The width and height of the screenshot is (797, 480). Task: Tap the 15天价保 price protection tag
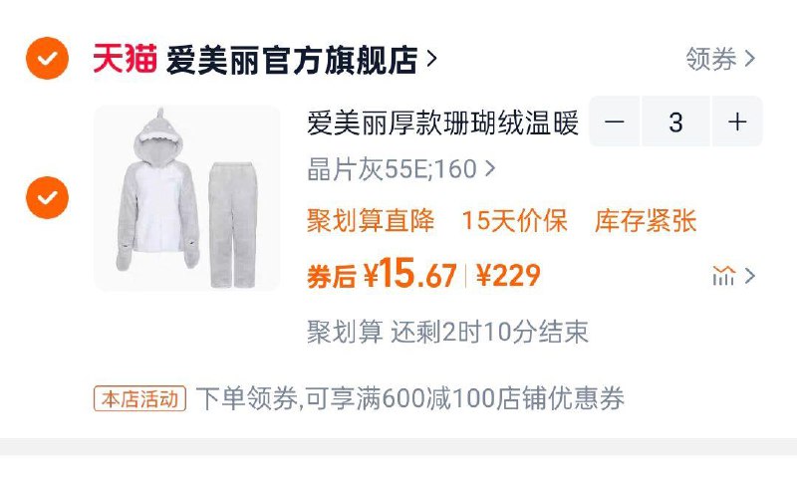coord(514,220)
